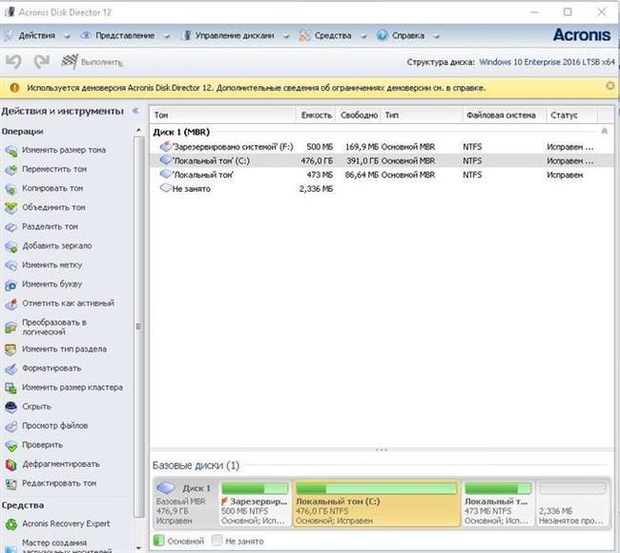This screenshot has height=553, width=620.
Task: Click the checkered flag Выполнить icon
Action: (x=70, y=62)
